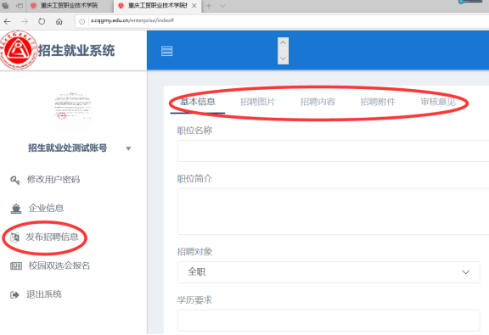Viewport: 489px width, 335px height.
Task: Switch to the 招聘图片 tab
Action: click(257, 102)
